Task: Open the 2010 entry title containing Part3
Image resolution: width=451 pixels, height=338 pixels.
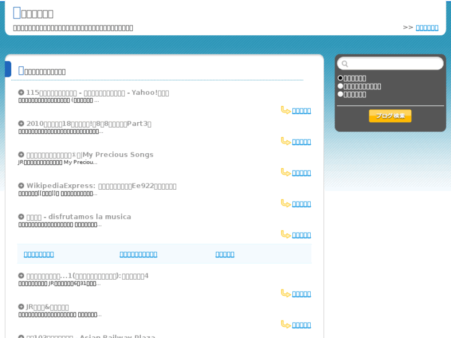Action: tap(89, 123)
